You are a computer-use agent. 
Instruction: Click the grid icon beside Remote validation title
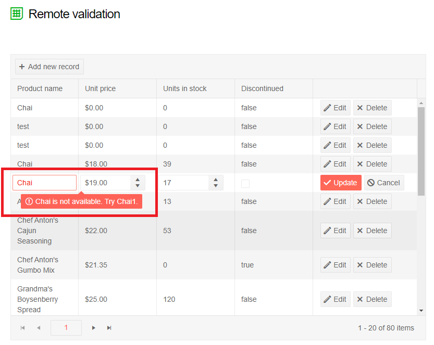(x=17, y=14)
